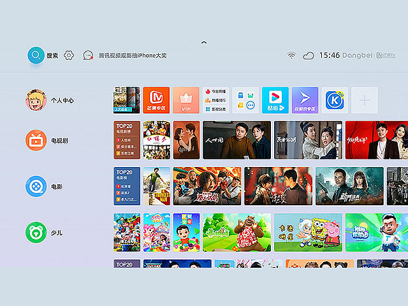Open the baby boy cartoon poster

click(187, 232)
